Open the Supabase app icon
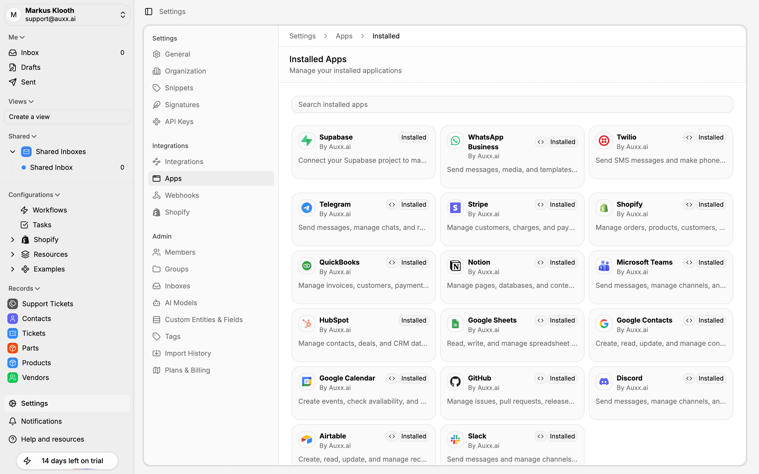 [306, 141]
